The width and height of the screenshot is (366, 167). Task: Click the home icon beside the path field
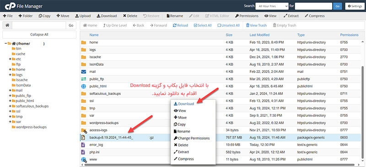7,26
